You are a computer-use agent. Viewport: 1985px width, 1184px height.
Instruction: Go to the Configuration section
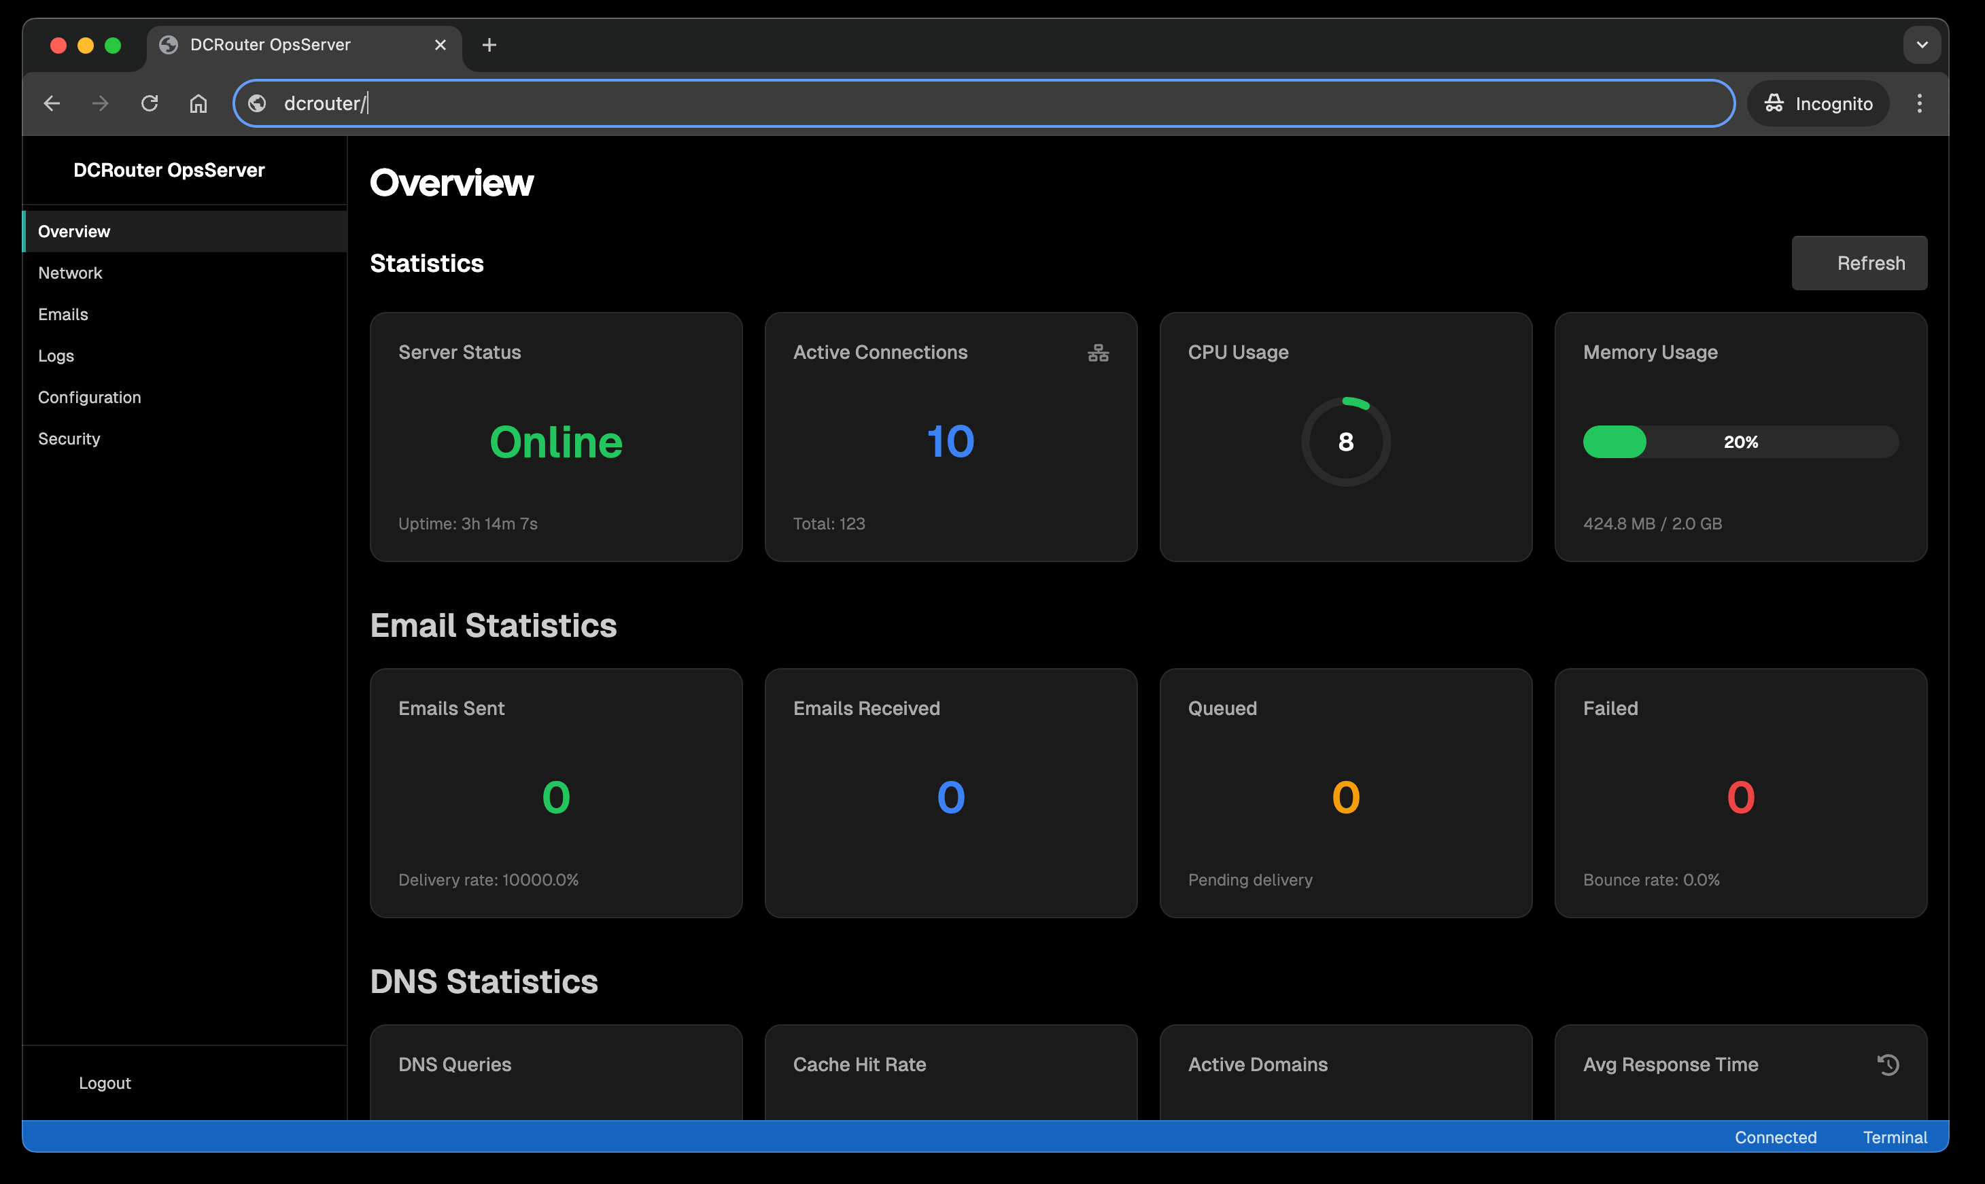89,398
